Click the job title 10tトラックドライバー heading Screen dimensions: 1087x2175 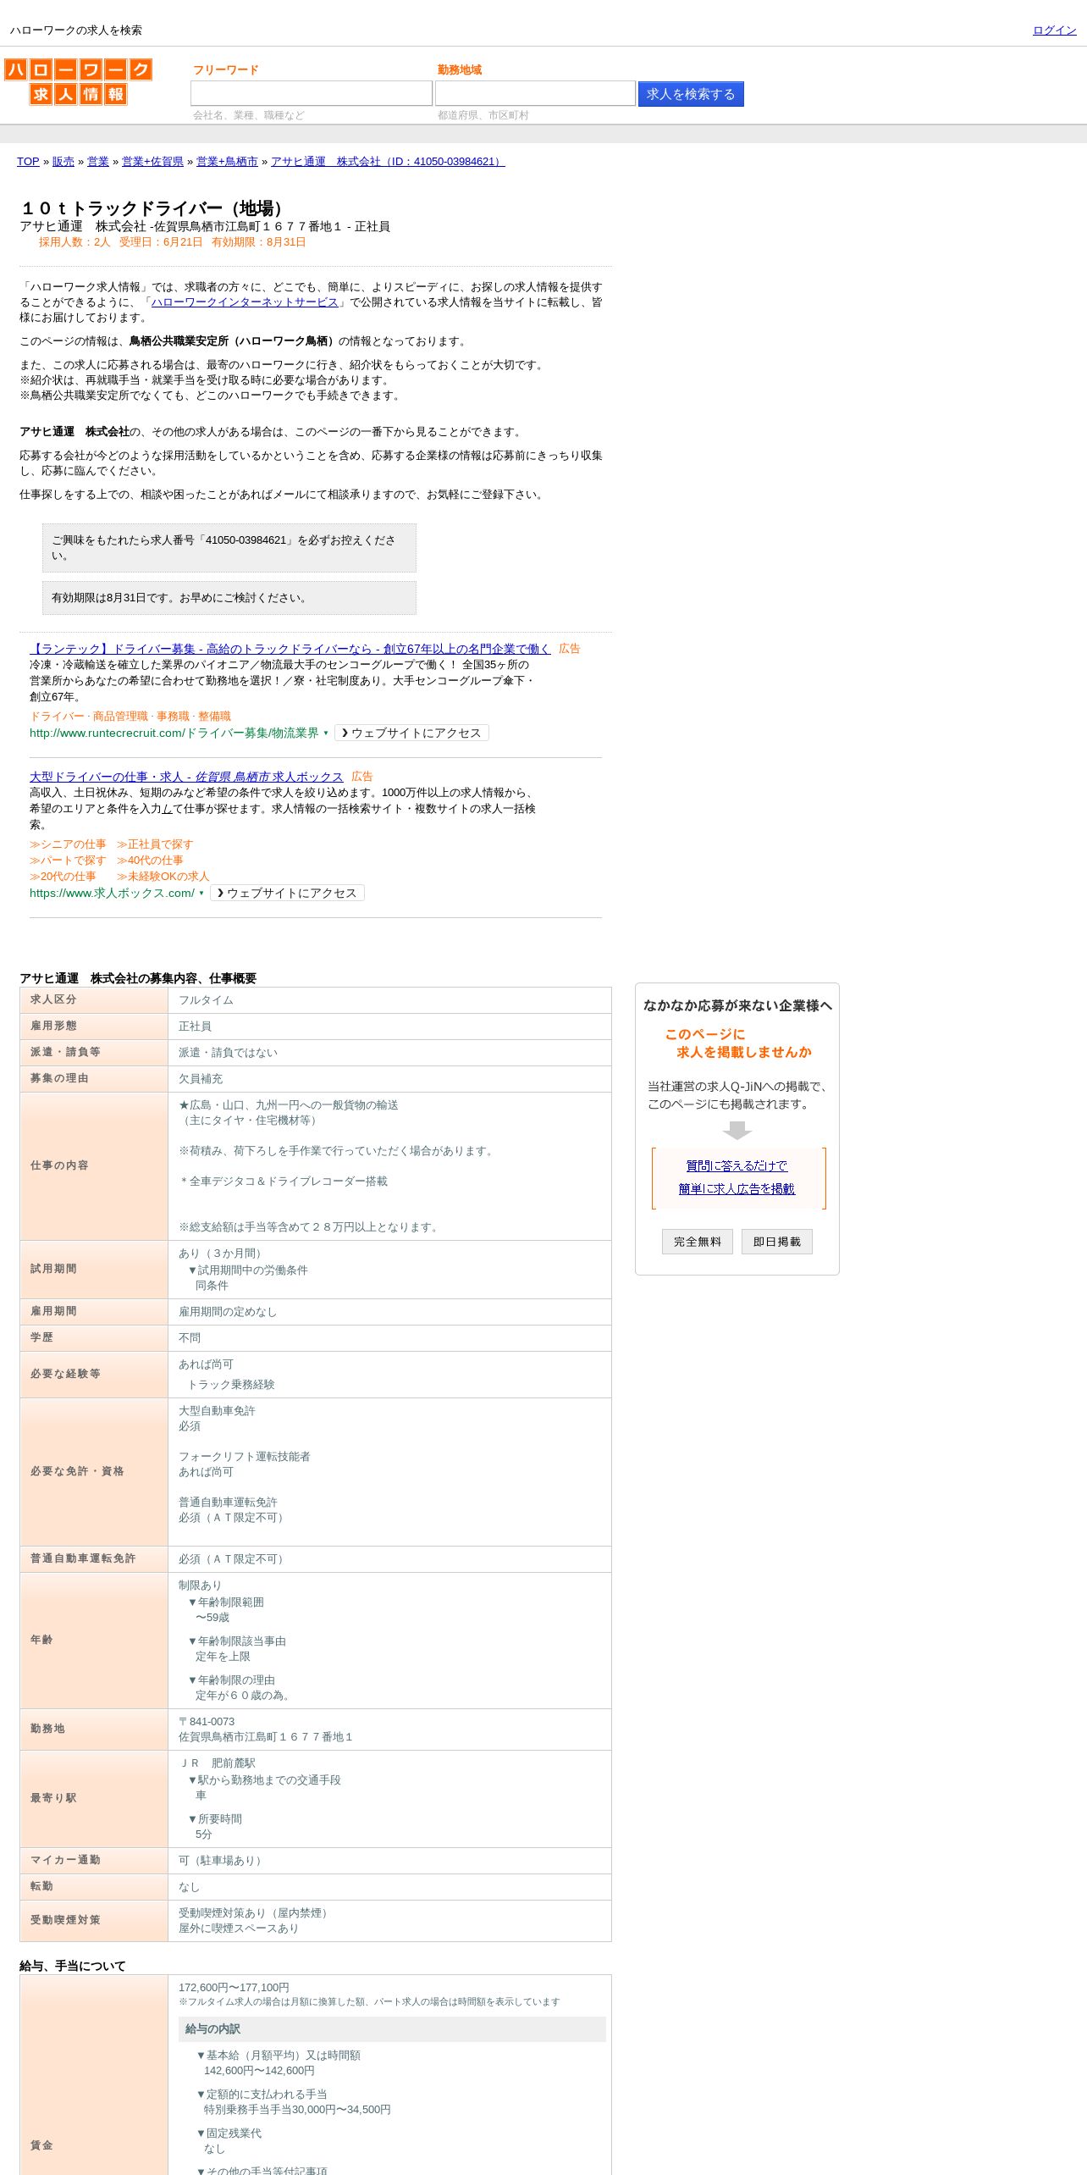coord(154,208)
